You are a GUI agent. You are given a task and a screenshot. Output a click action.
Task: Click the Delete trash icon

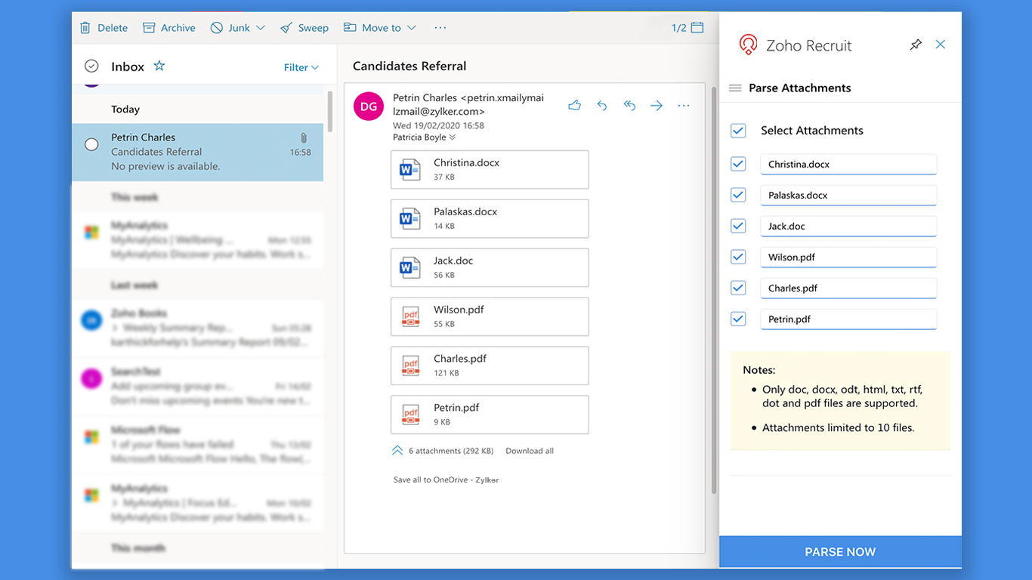click(x=86, y=28)
